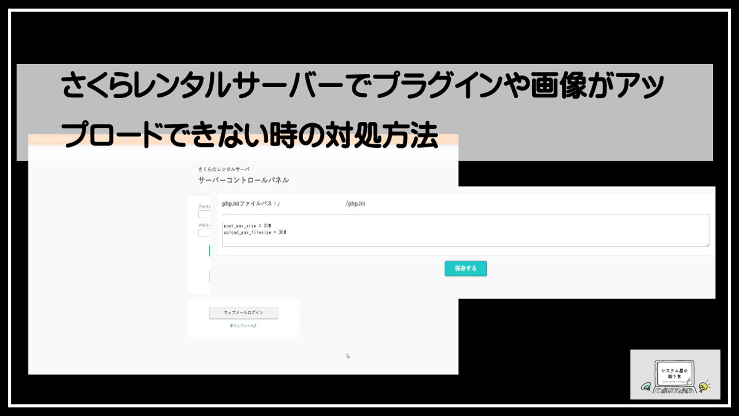Open the 新ウェブメール link
The width and height of the screenshot is (739, 416).
243,326
